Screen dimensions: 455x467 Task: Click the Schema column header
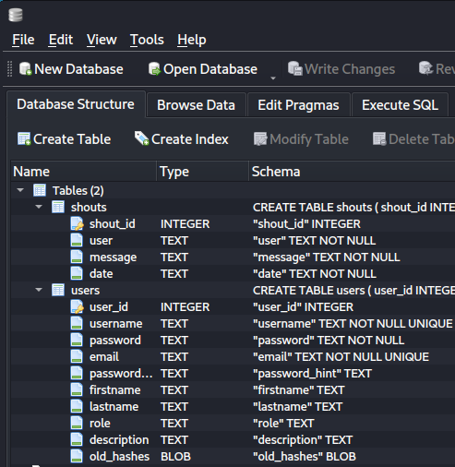(353, 172)
